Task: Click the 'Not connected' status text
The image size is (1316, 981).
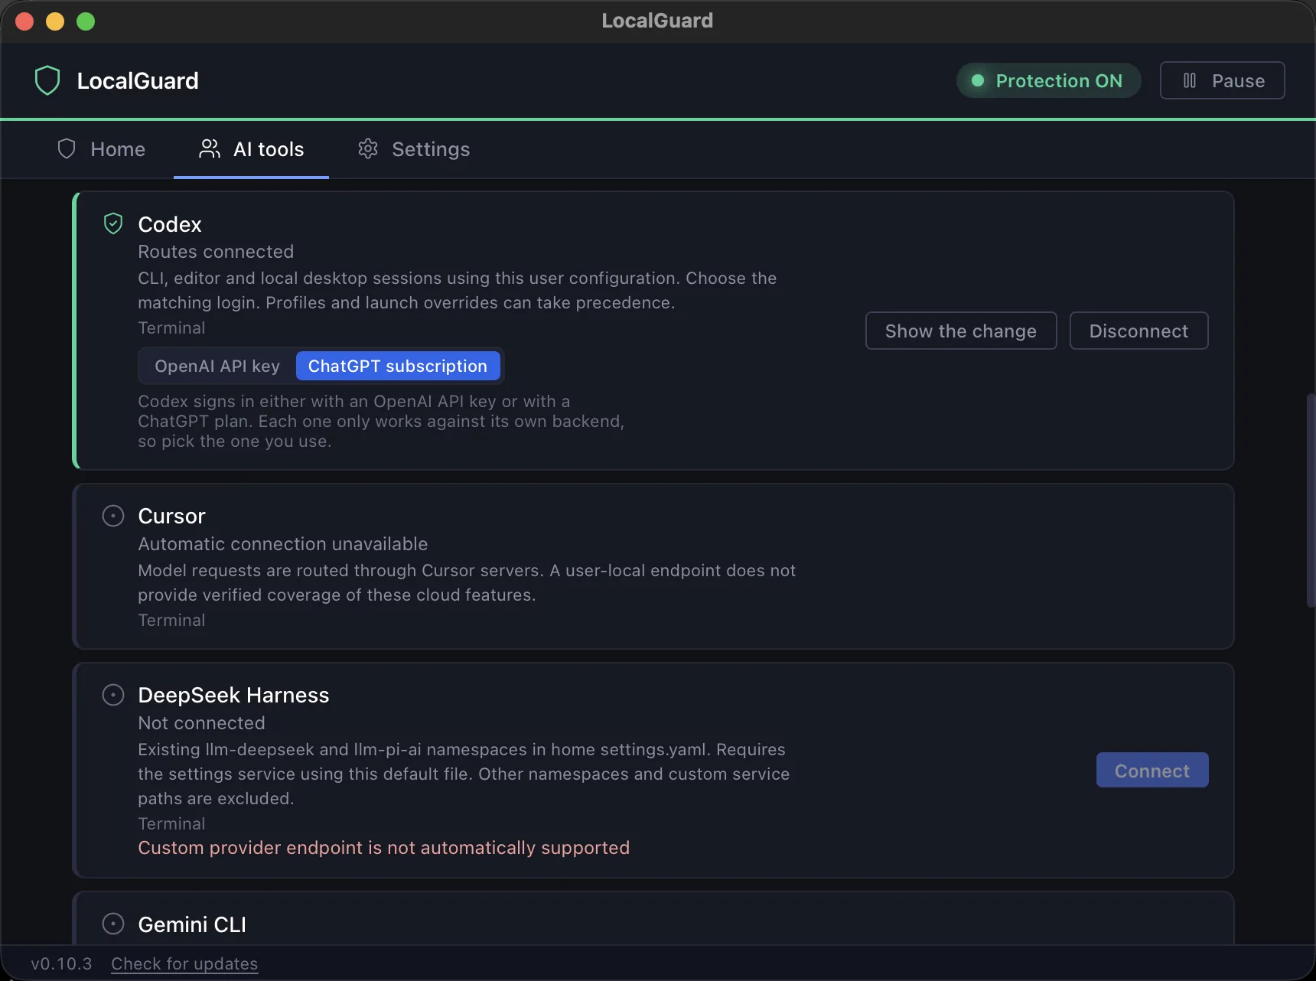Action: 202,723
